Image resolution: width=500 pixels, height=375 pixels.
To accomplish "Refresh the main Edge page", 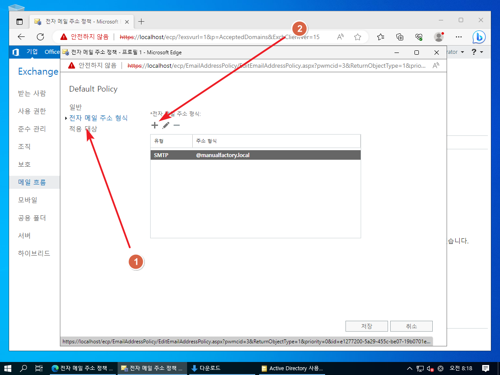I will (40, 37).
